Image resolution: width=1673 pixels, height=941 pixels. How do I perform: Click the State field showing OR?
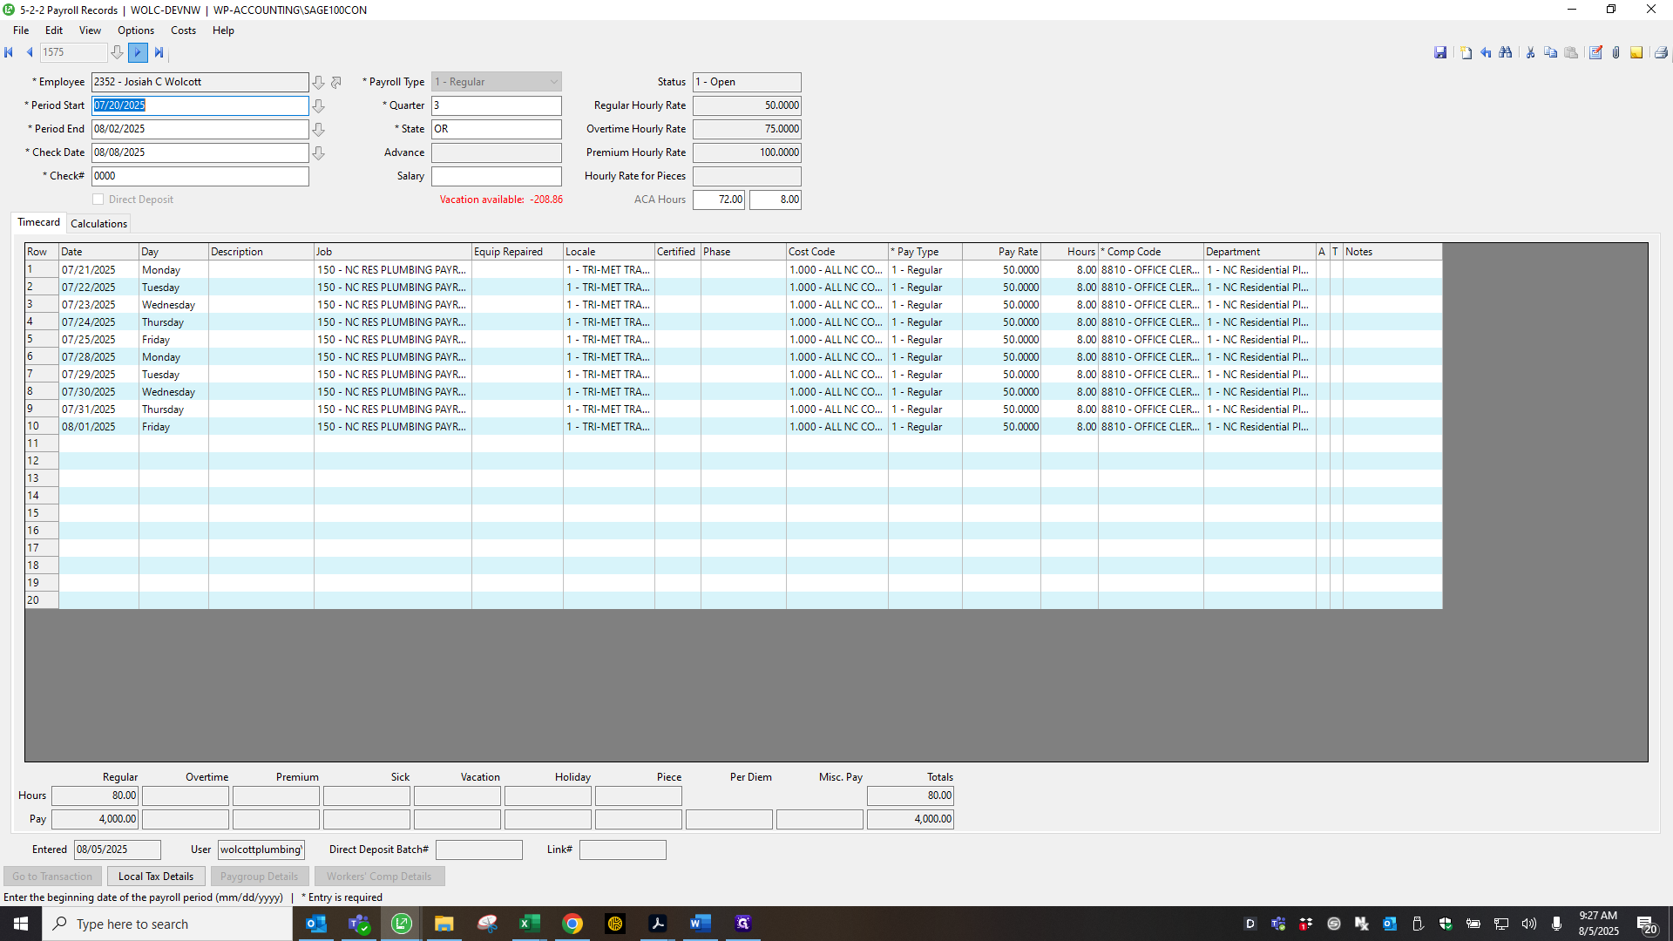[x=497, y=129]
